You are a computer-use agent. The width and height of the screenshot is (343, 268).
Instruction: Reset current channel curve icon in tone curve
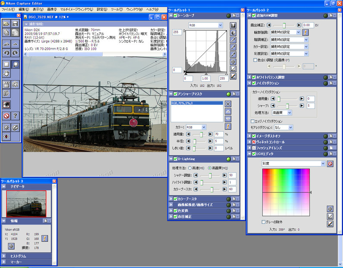click(233, 69)
